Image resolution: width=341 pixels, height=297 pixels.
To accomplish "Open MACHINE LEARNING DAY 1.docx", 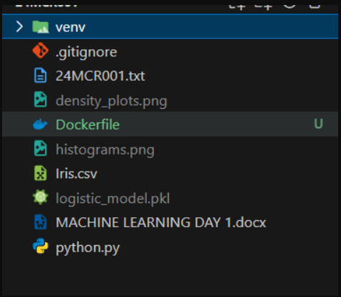I will (x=161, y=222).
